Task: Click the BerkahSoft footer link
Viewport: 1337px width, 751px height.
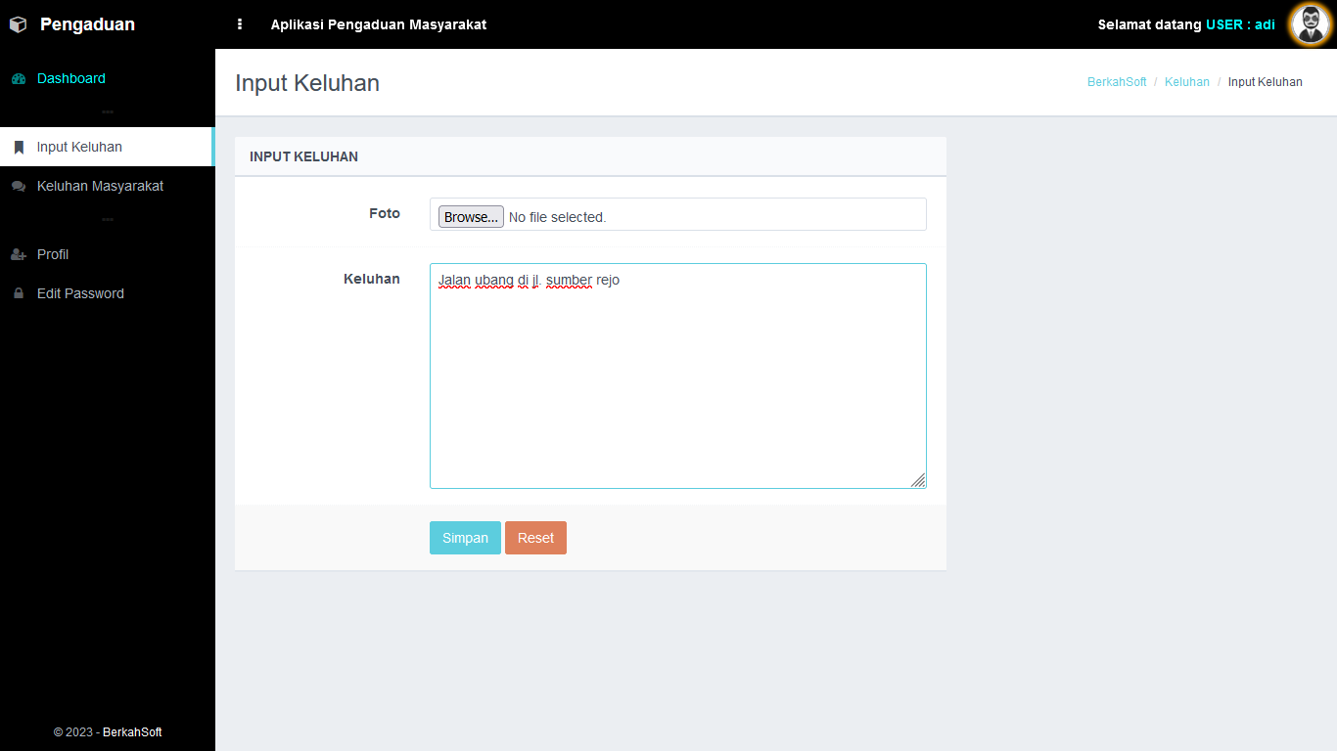Action: point(132,731)
